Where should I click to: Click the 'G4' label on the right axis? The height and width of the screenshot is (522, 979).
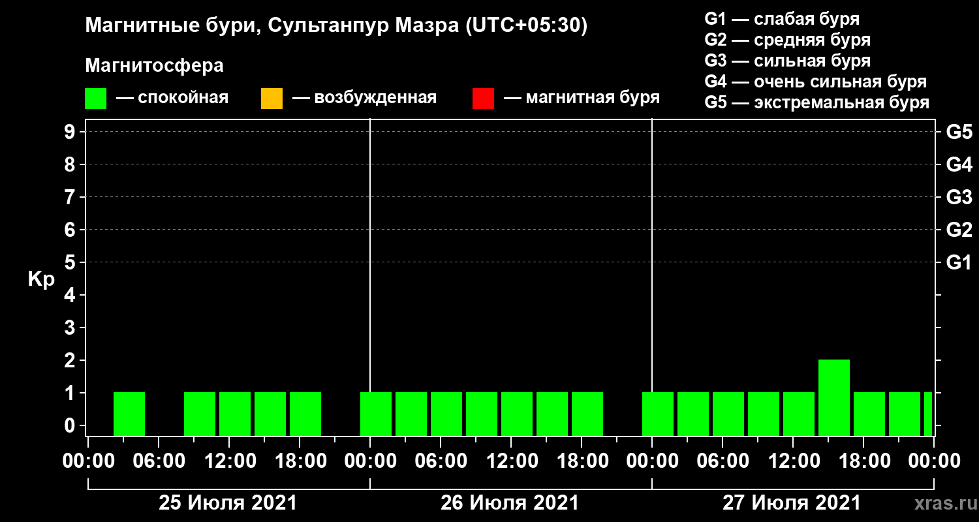959,164
